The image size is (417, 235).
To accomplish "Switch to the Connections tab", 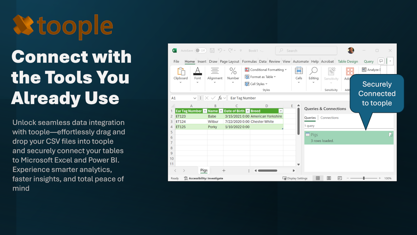I will (x=329, y=118).
